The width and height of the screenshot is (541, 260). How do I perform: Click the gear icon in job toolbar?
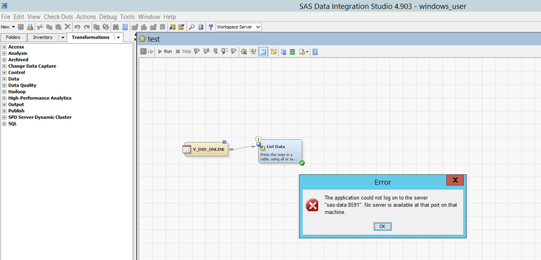[244, 51]
